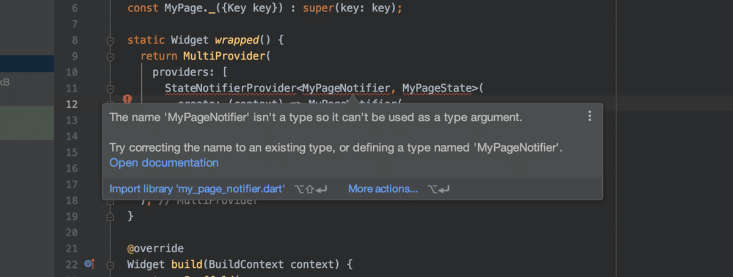Open documentation link in error popup
733x277 pixels.
(164, 163)
